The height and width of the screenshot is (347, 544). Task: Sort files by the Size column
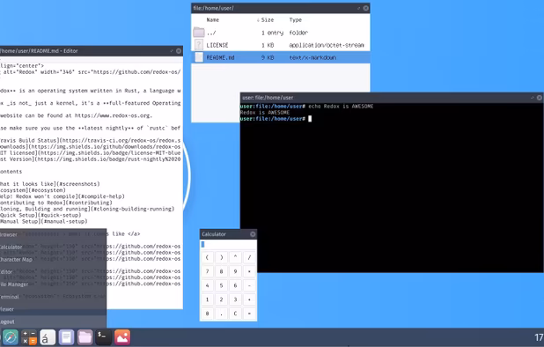(x=267, y=19)
